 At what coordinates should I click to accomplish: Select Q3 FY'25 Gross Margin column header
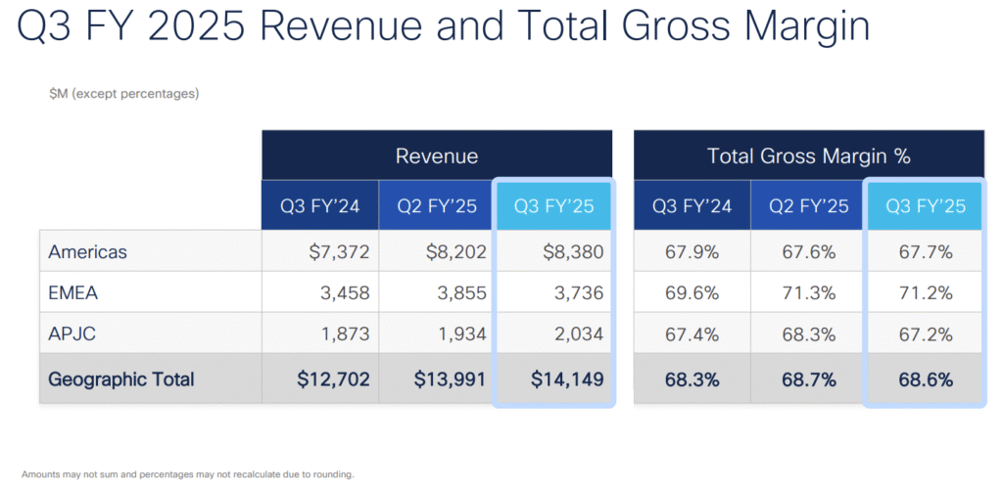(926, 206)
